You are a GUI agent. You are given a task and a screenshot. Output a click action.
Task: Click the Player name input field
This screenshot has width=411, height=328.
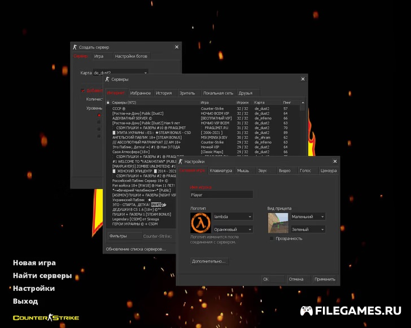point(221,195)
